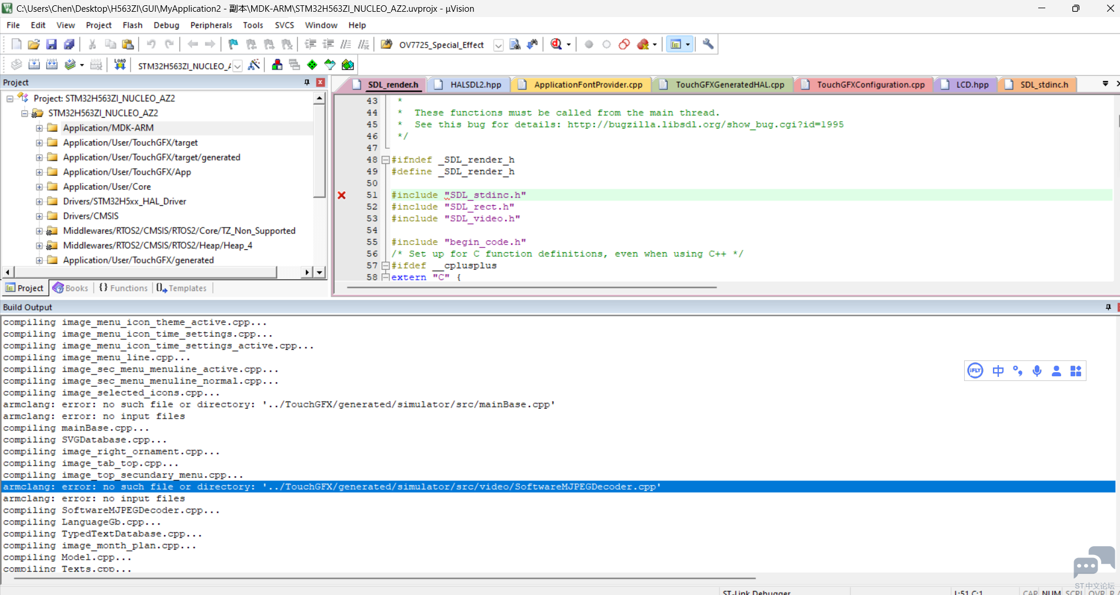Open Manage Project Items colored blocks icon
Image resolution: width=1120 pixels, height=595 pixels.
tap(277, 65)
